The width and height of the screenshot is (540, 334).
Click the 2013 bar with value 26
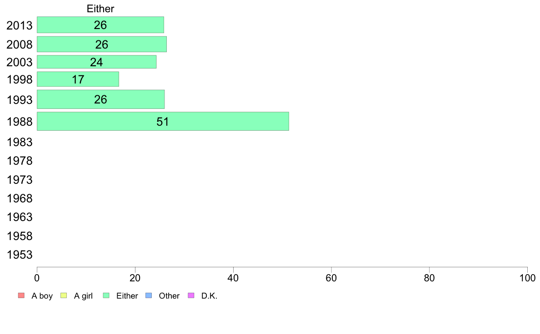[100, 25]
